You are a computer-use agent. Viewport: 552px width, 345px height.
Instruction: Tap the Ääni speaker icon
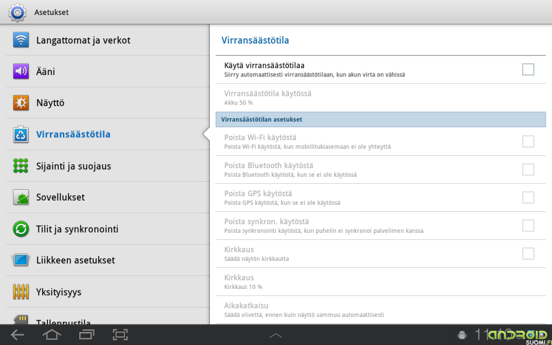point(21,71)
